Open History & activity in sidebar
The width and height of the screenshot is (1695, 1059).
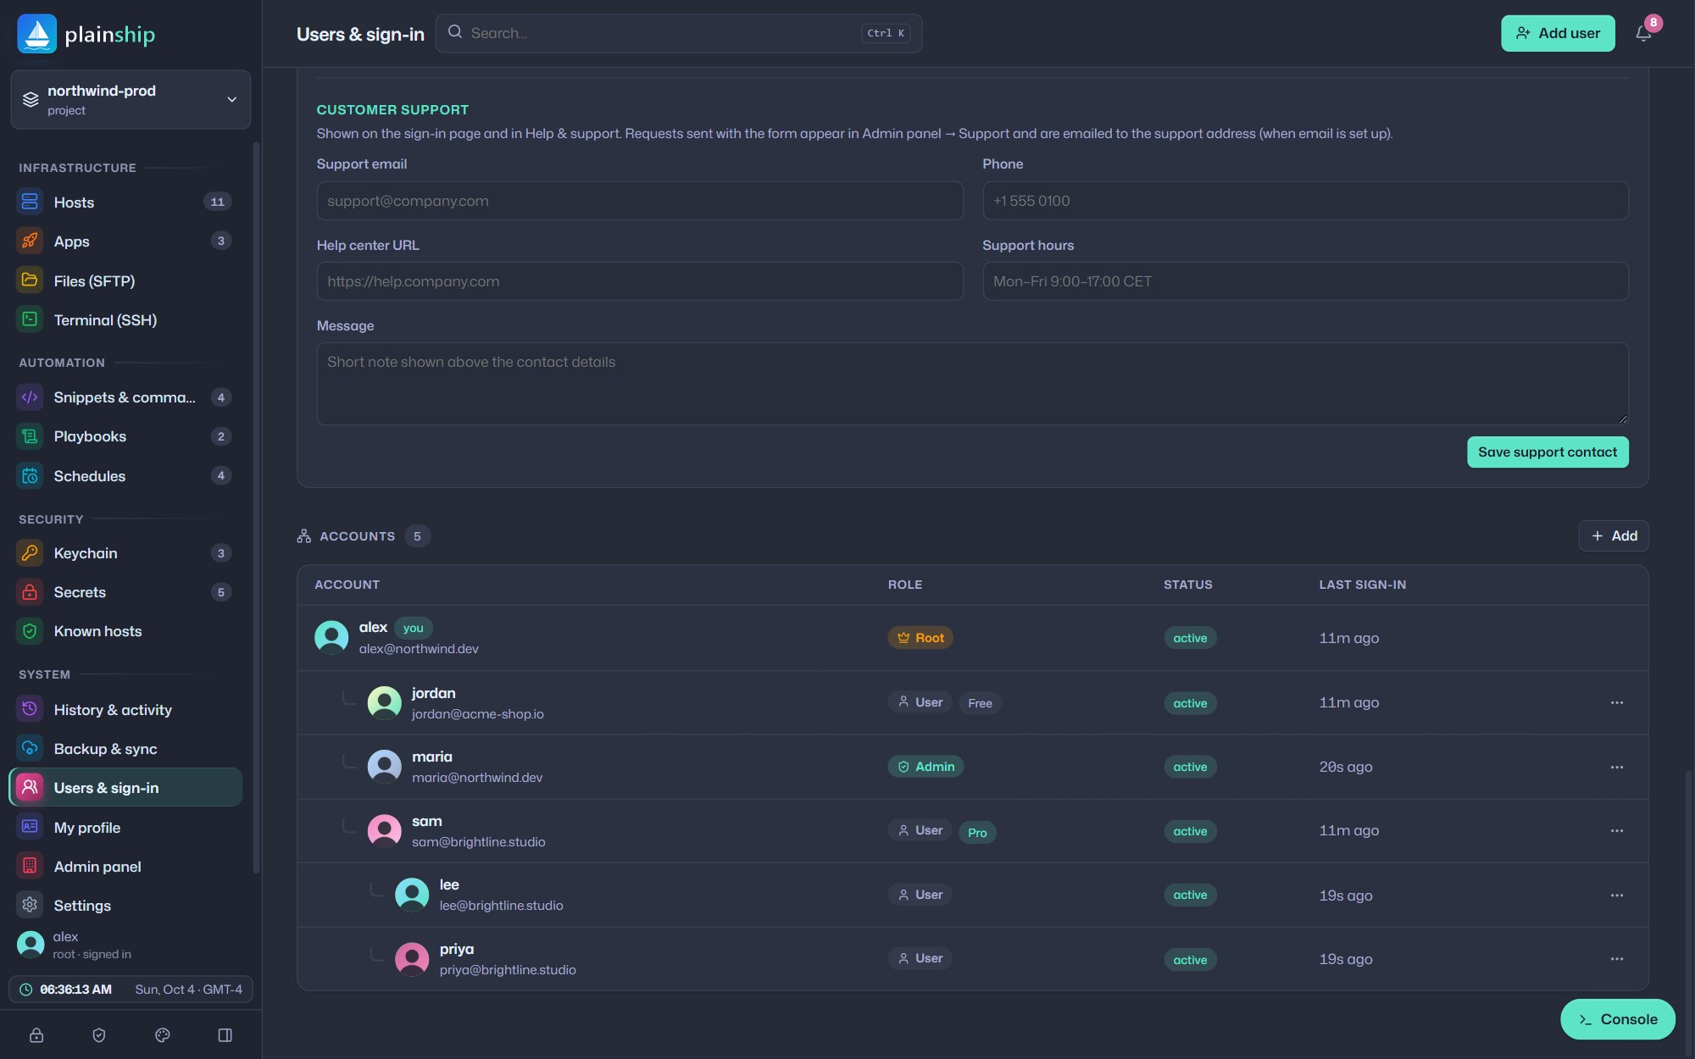125,710
